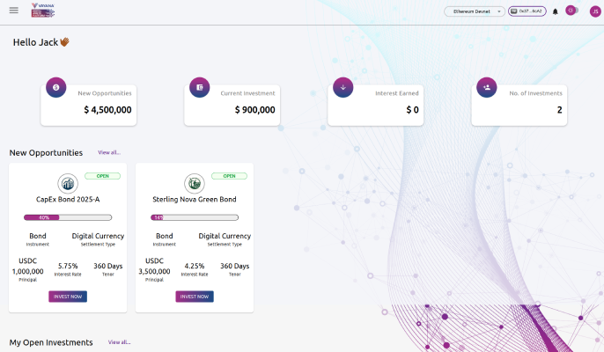Invest now in Sterling Nova Green Bond
604x352 pixels.
pyautogui.click(x=195, y=297)
